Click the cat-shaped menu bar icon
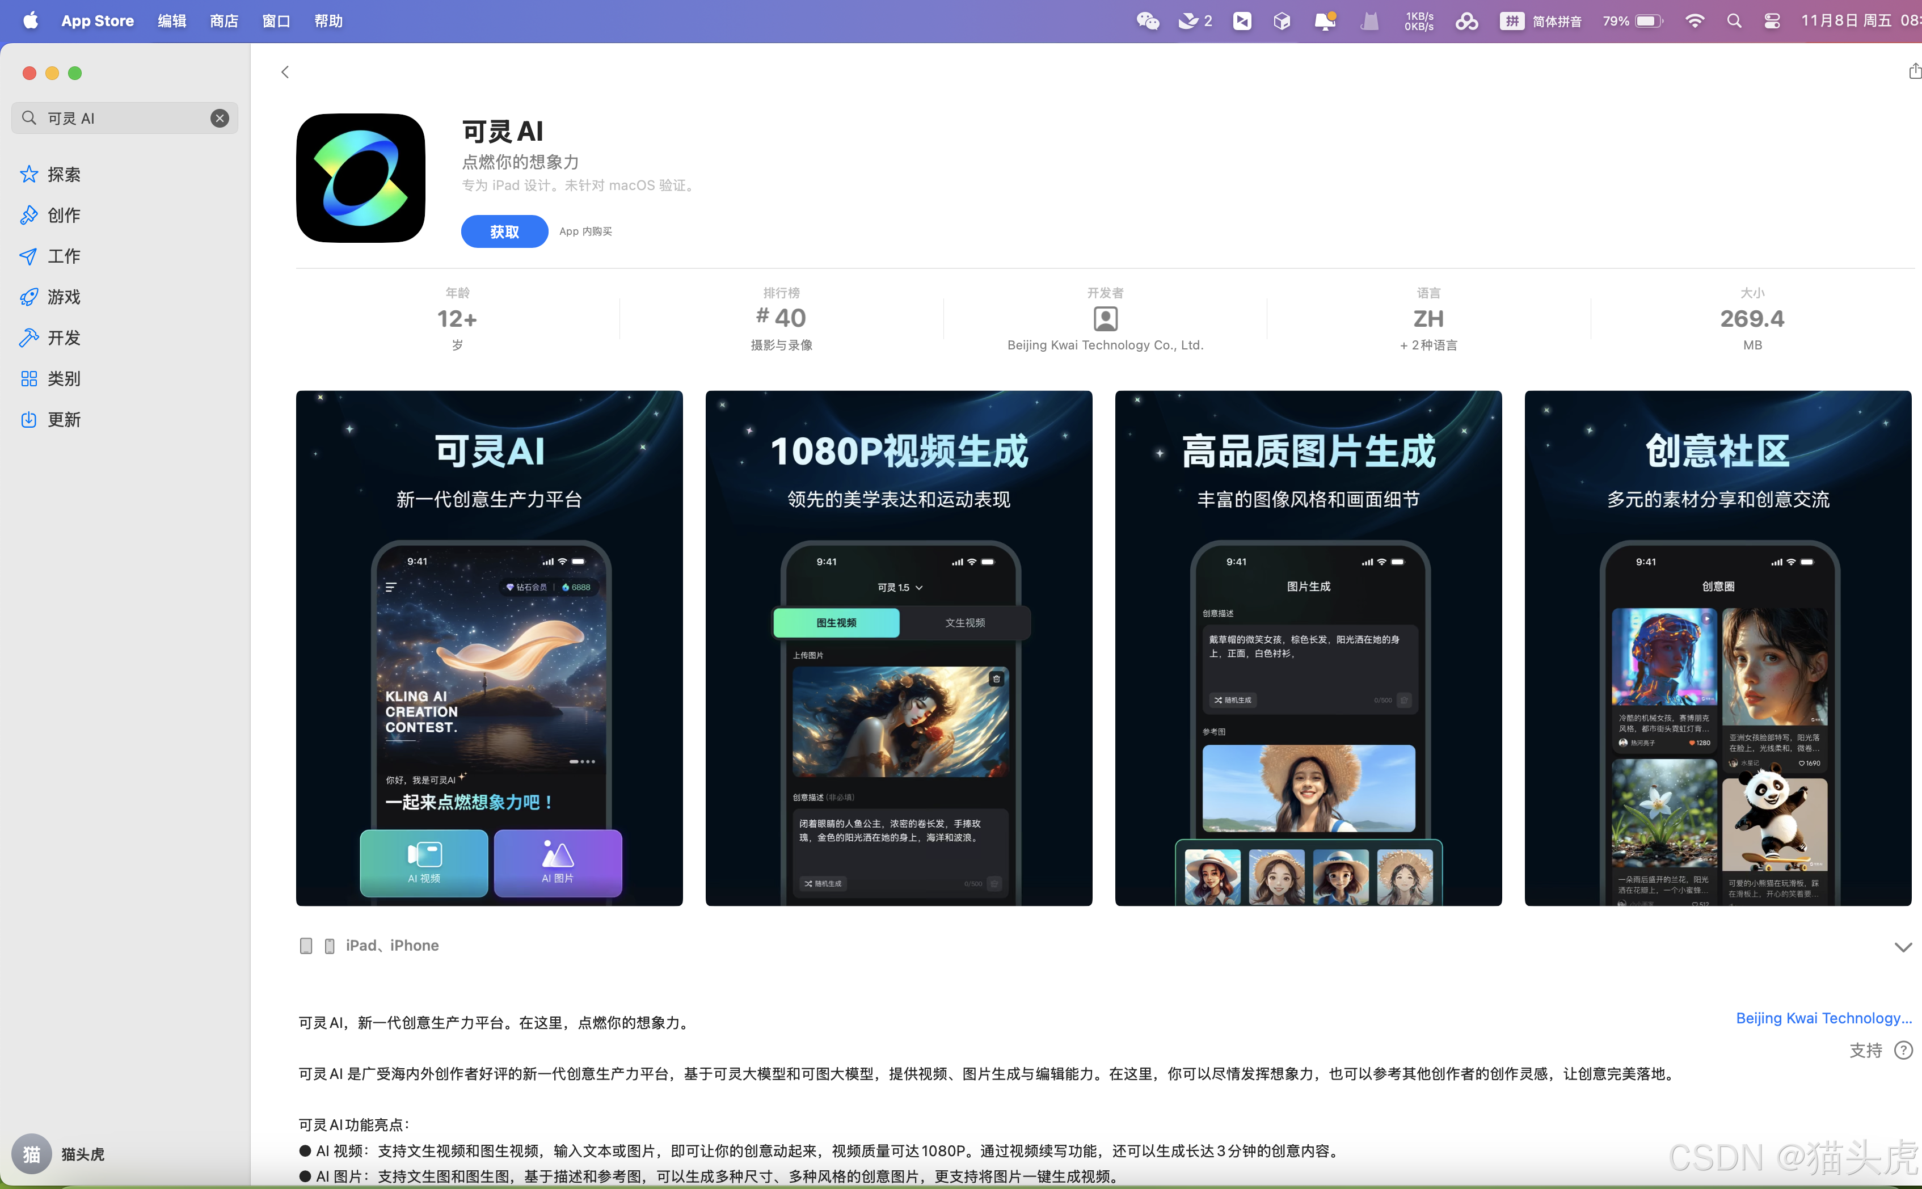The image size is (1922, 1189). click(x=1369, y=20)
